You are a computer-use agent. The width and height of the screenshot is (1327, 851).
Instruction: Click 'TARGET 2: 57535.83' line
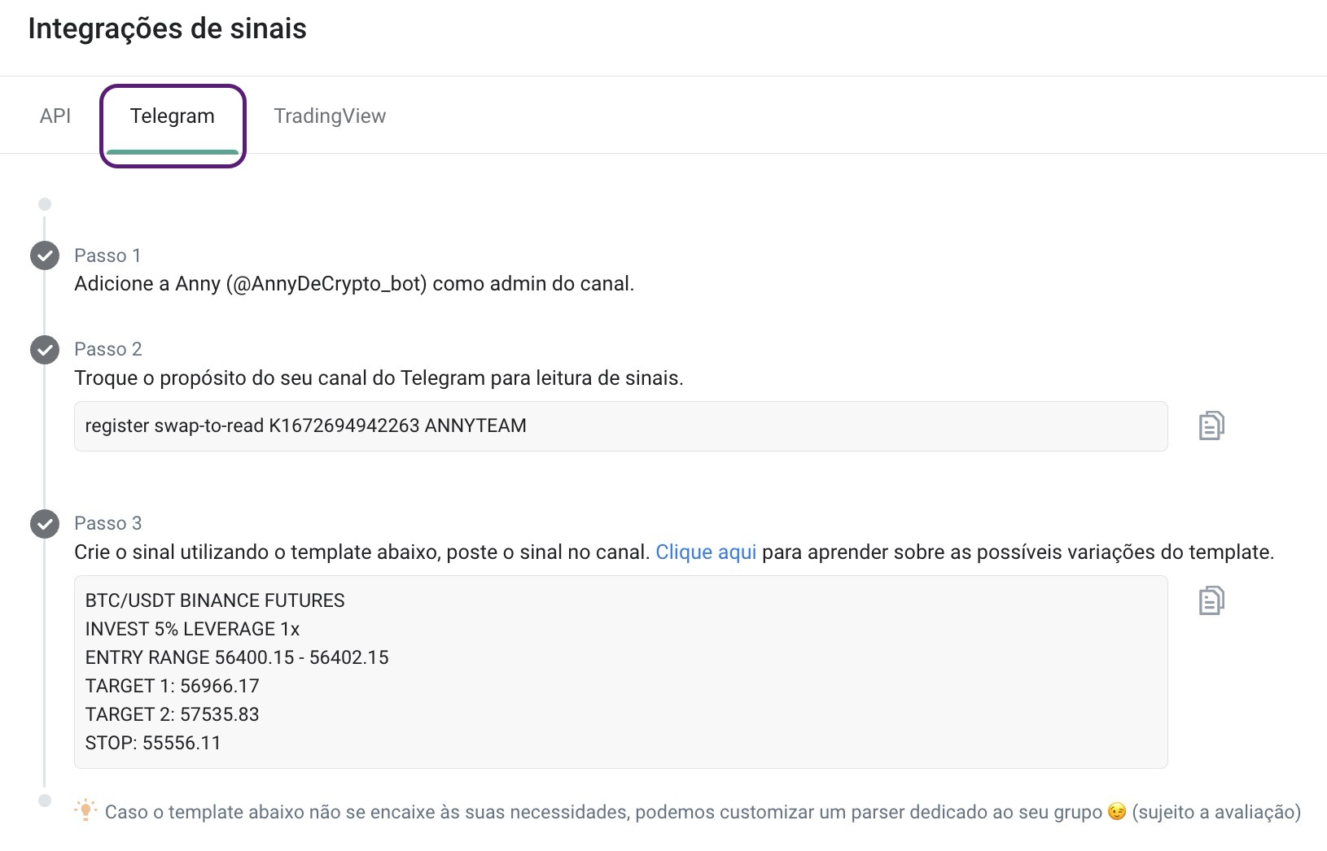point(172,714)
